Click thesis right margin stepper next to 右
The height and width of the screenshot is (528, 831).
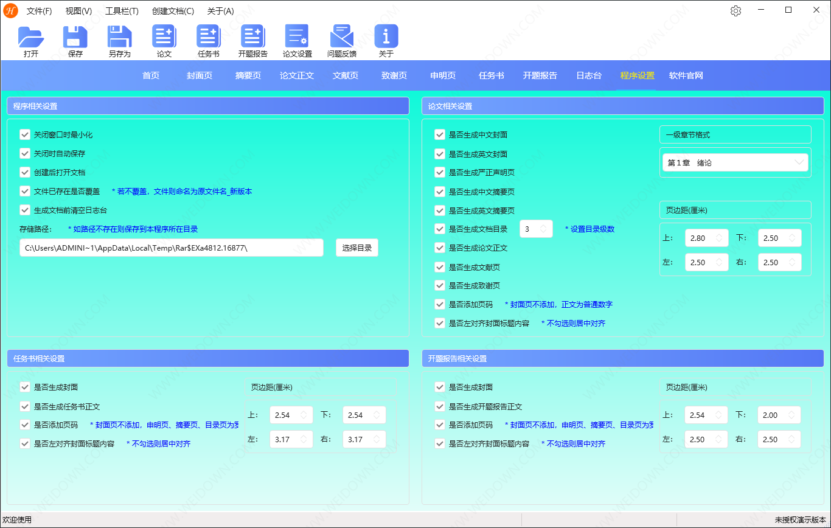[779, 262]
